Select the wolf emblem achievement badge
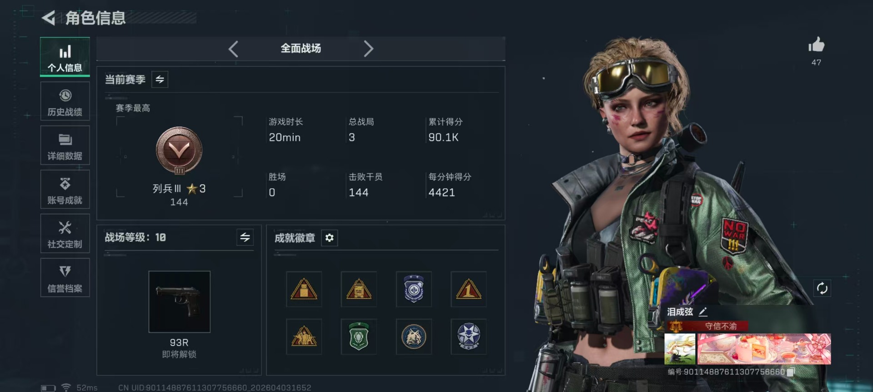Screen dimensions: 873x392 [414, 337]
